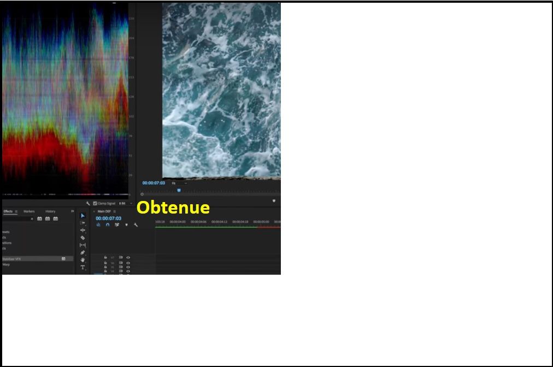Click the Program monitor playhead marker
The width and height of the screenshot is (553, 367).
pyautogui.click(x=179, y=191)
